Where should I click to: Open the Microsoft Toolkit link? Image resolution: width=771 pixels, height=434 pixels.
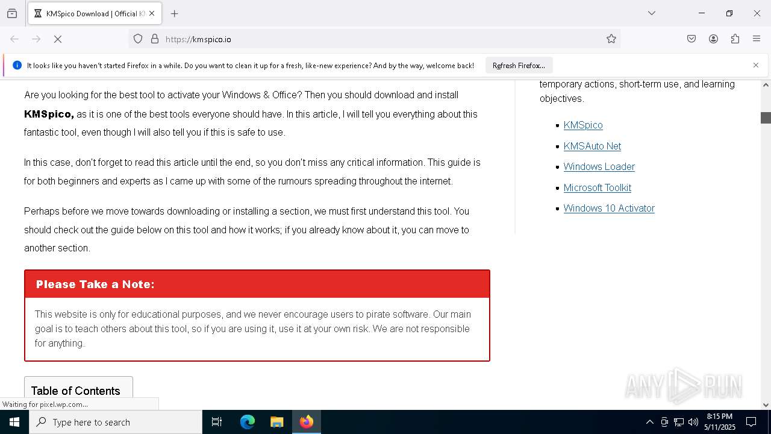click(x=598, y=187)
